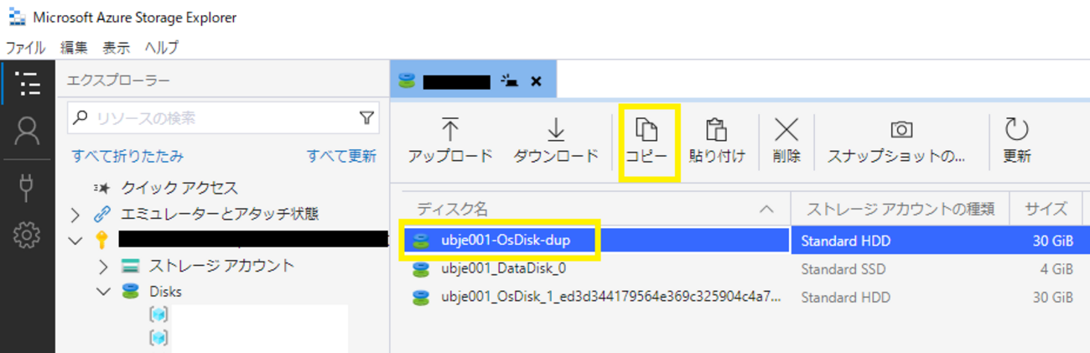Click the disk icon on the open tab
This screenshot has width=1090, height=353.
[407, 81]
